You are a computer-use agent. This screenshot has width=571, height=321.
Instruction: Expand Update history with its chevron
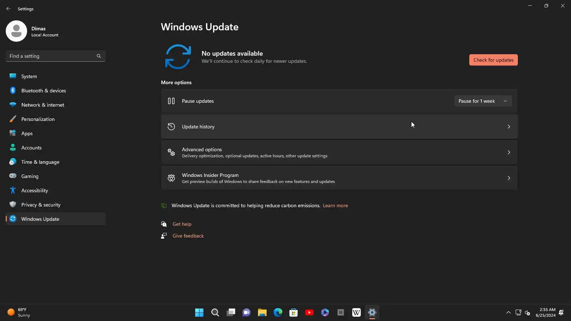509,127
